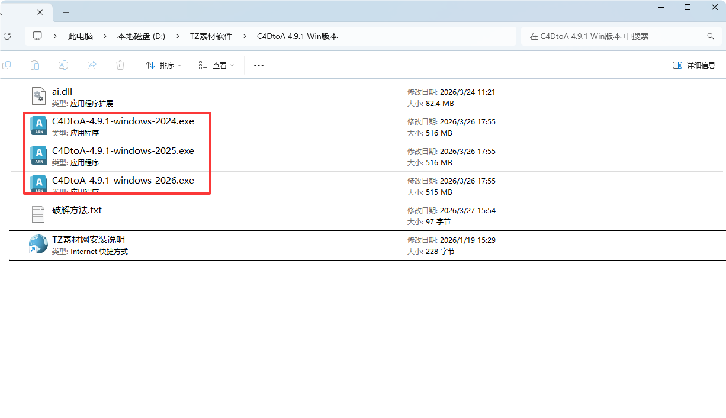Click the Internet 快捷方式 type label

[x=99, y=252]
